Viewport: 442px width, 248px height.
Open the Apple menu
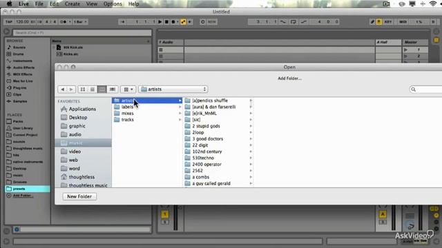tap(9, 3)
